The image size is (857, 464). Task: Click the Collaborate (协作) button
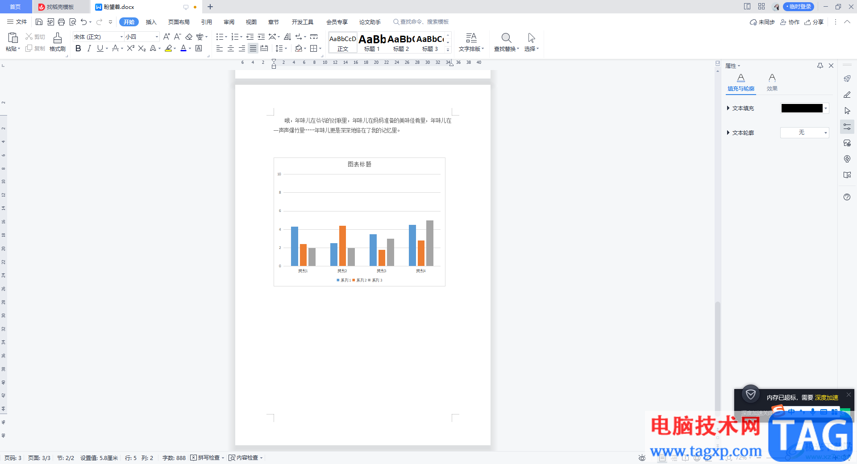(x=790, y=22)
